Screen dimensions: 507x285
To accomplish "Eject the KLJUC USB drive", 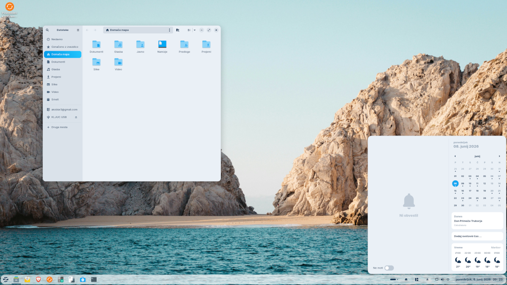I will point(76,117).
